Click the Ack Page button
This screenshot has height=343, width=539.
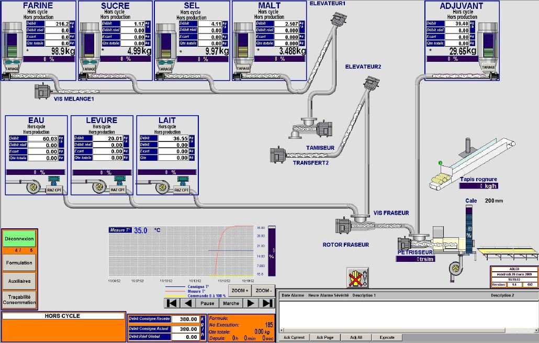[x=325, y=337]
